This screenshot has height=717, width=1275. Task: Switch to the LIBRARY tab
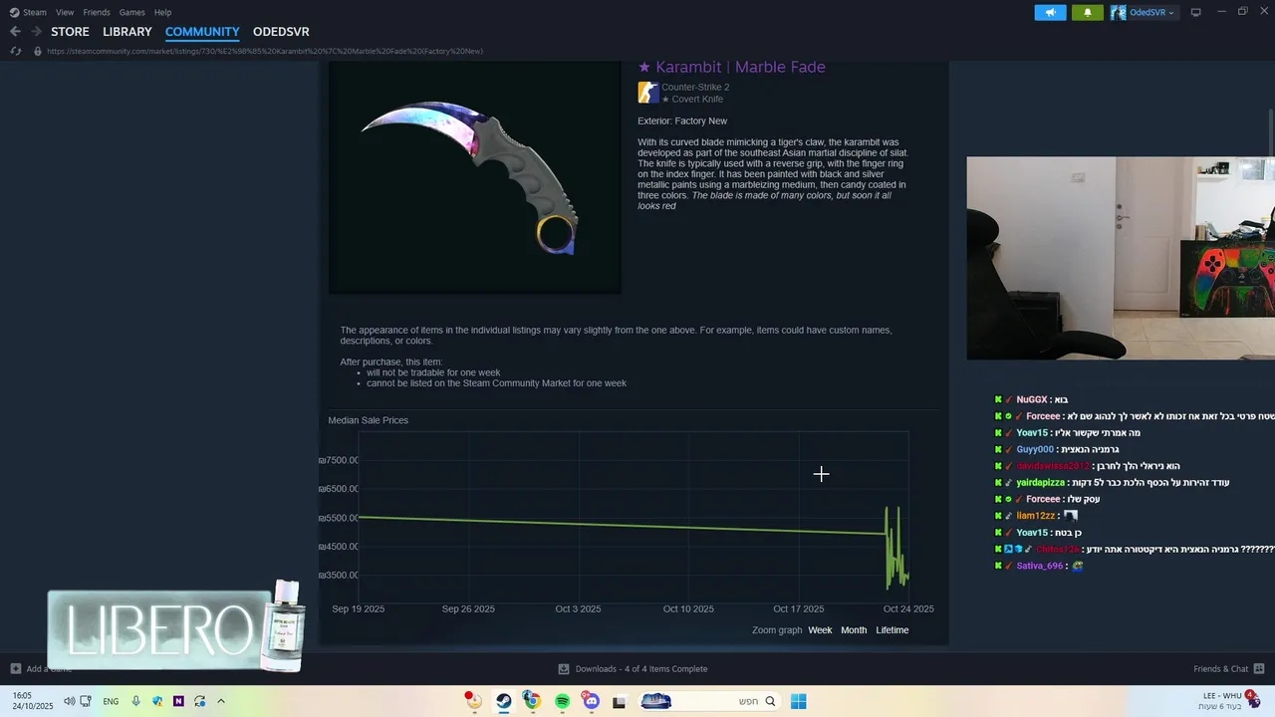[x=127, y=32]
